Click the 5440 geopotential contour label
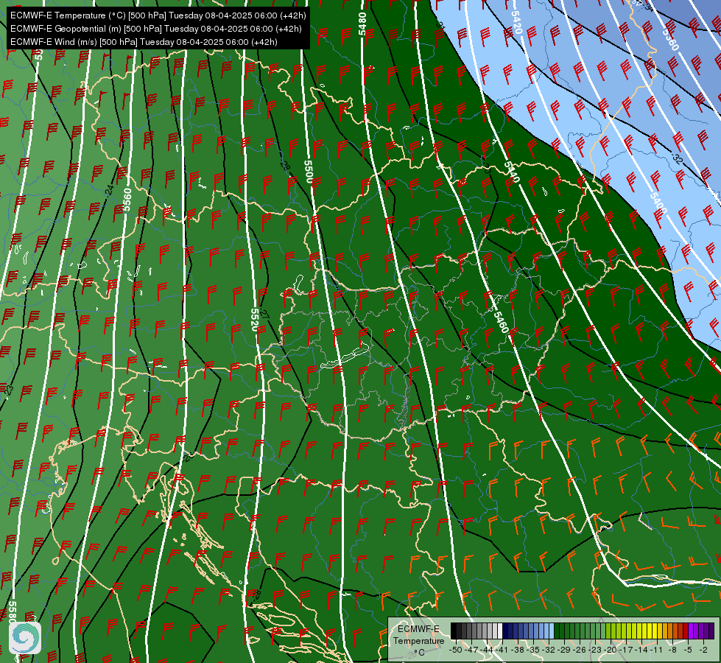The width and height of the screenshot is (721, 663). coord(511,172)
